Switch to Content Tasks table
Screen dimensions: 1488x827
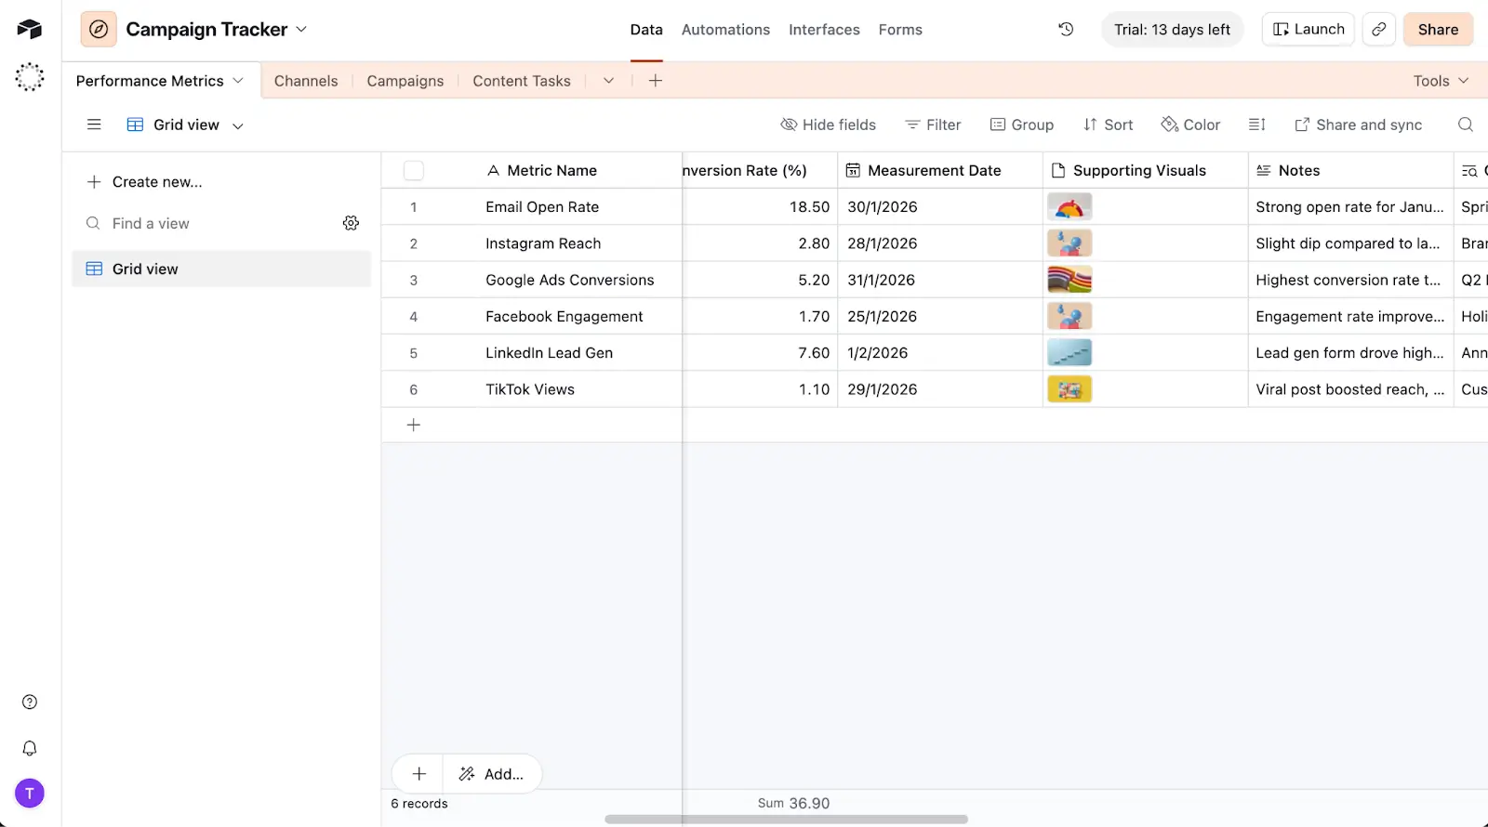522,81
